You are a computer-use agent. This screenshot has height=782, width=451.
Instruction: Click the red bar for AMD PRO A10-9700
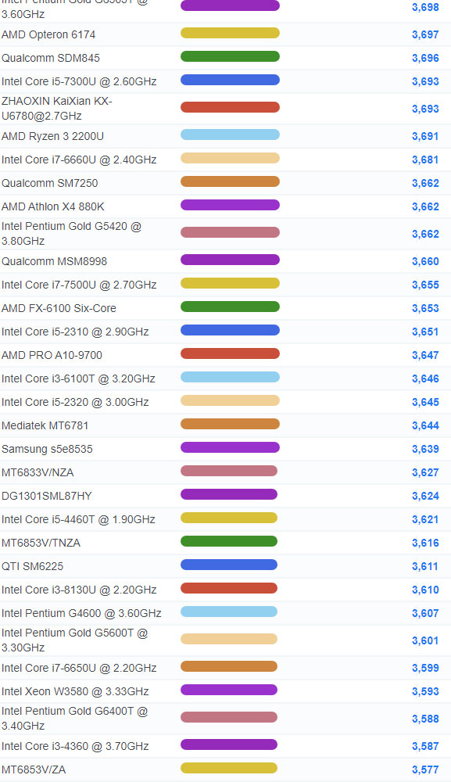230,353
